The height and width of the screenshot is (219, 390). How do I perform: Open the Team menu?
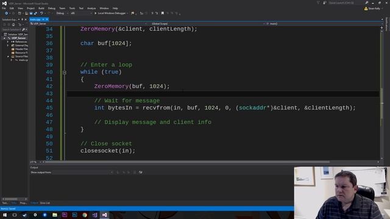click(x=62, y=8)
